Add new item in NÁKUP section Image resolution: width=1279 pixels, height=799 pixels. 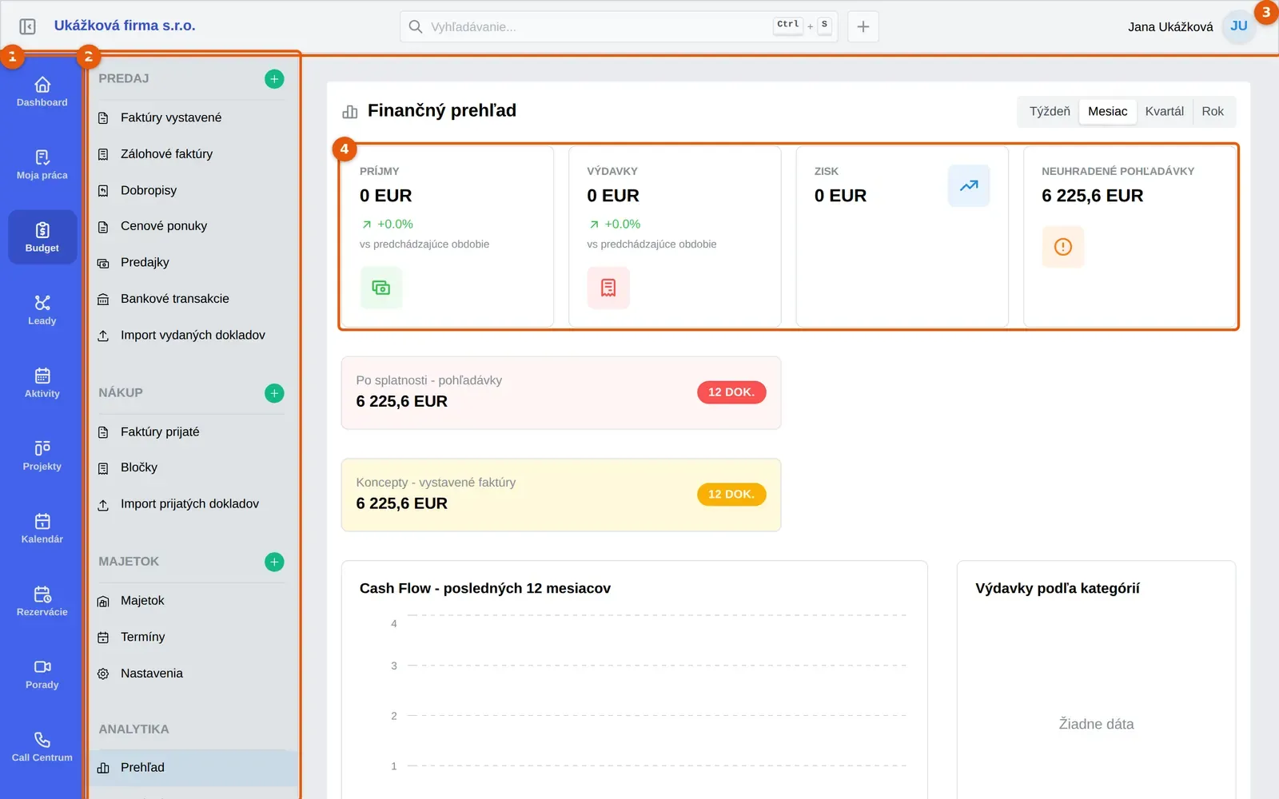(274, 393)
